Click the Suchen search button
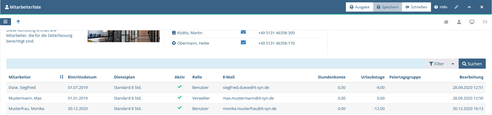The width and height of the screenshot is (492, 115). point(472,64)
